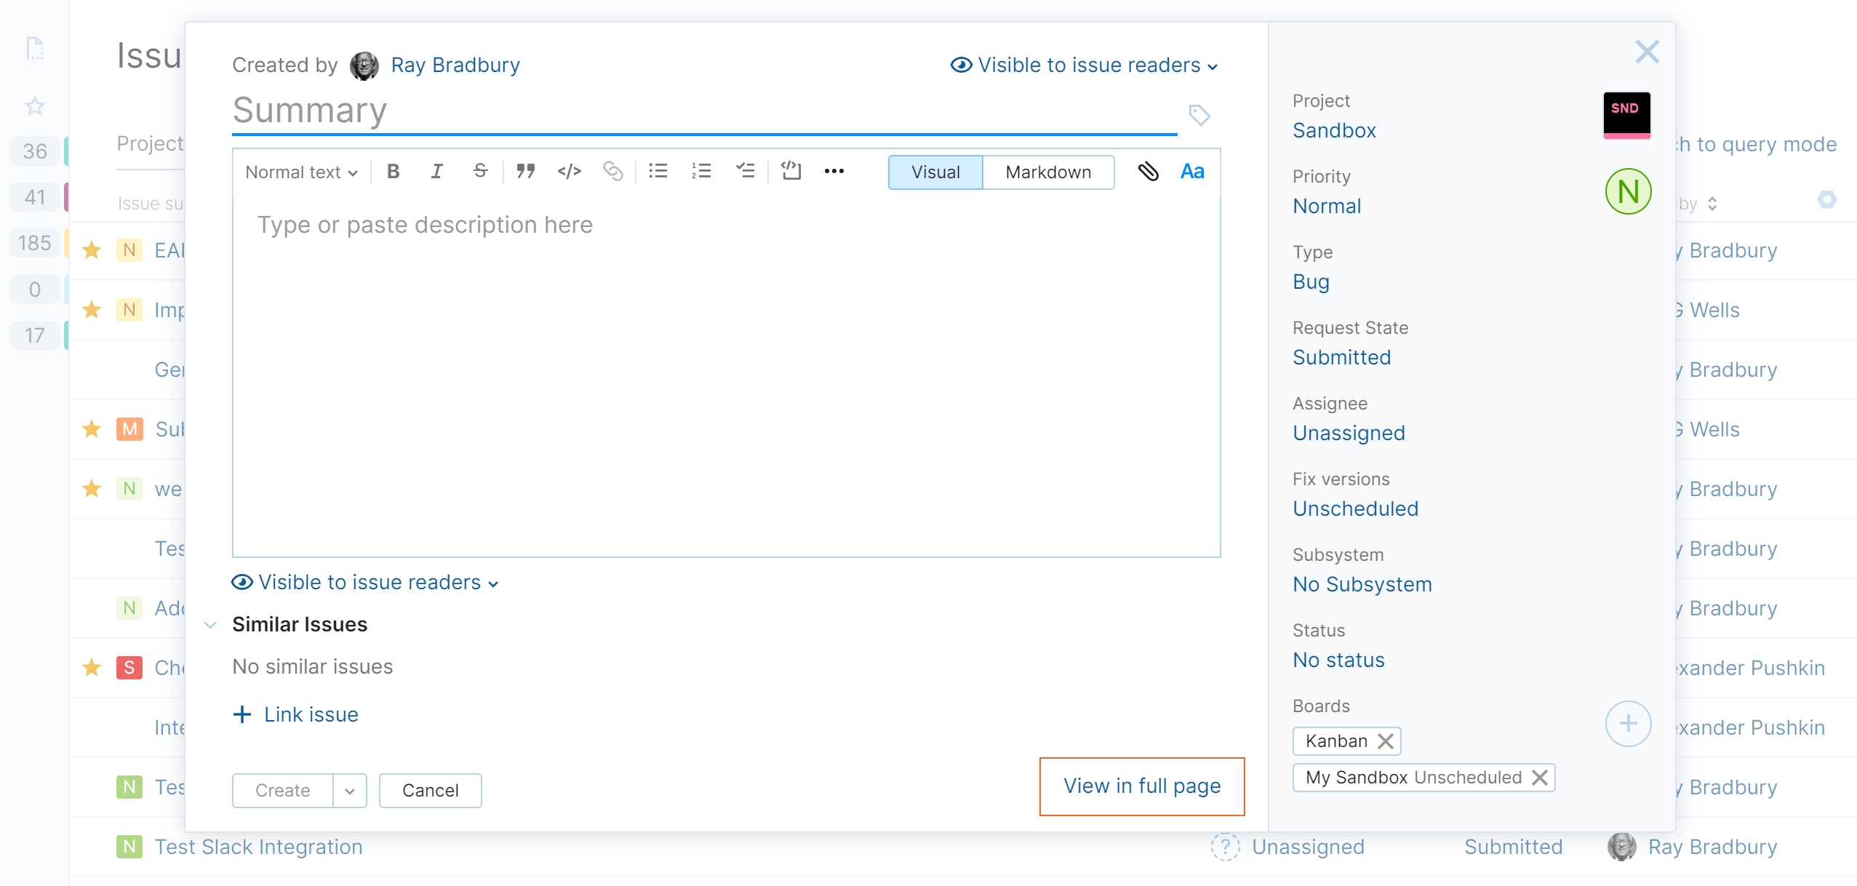Open the issue in full page view
1857x886 pixels.
(x=1141, y=786)
